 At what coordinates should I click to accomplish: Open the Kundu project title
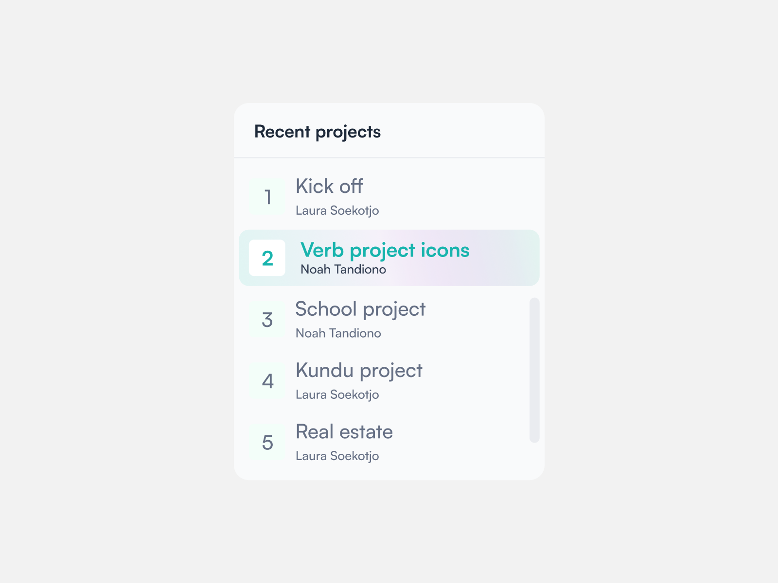click(359, 371)
